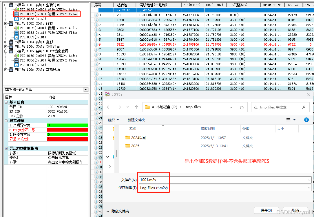This screenshot has width=314, height=217.
Task: Click folder icon of 2024以前
Action: click(127, 138)
